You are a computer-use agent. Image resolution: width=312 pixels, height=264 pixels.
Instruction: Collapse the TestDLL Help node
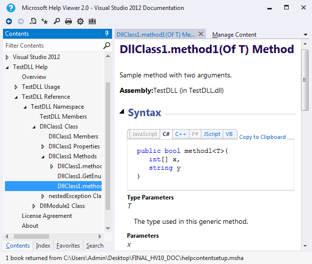(7, 67)
